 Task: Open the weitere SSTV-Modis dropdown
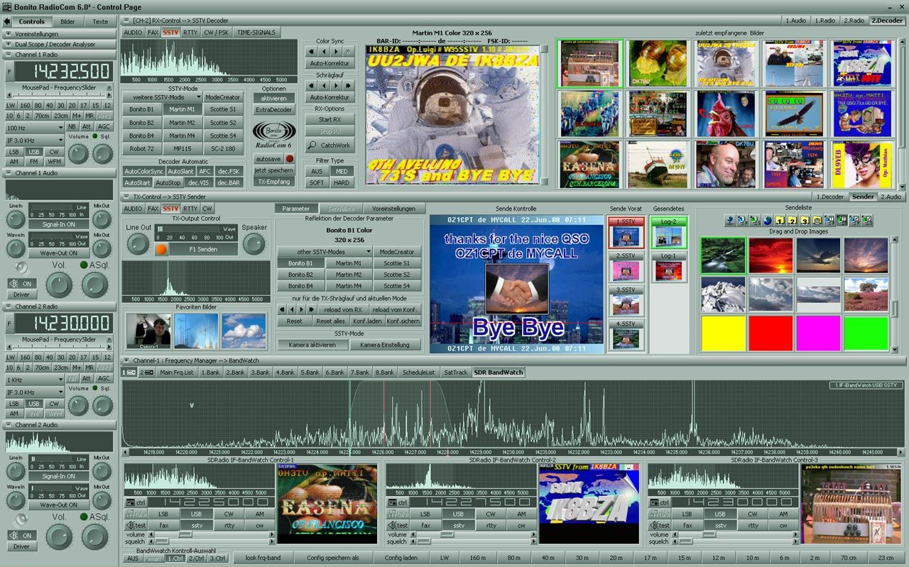pos(163,97)
